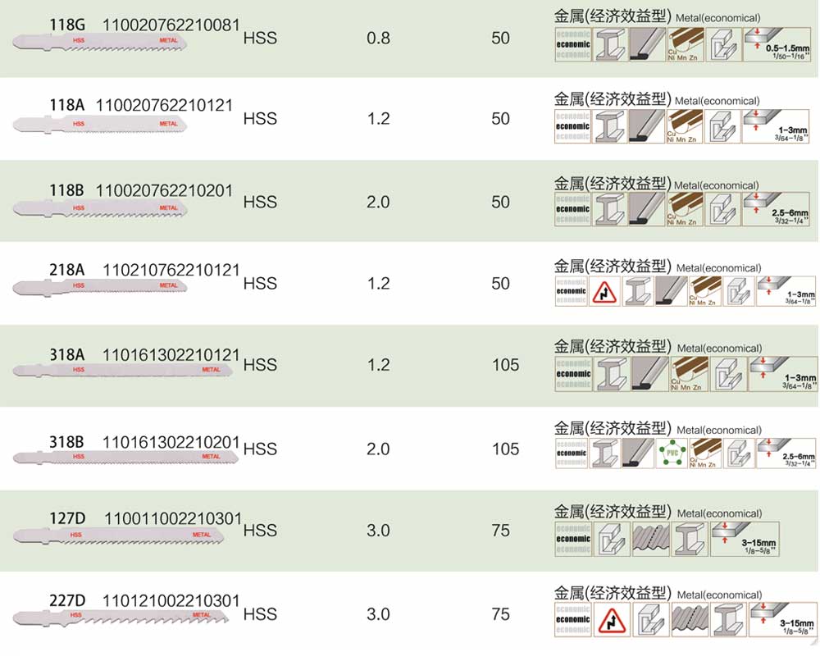Click product code 110011002210301 for 127D

[174, 517]
